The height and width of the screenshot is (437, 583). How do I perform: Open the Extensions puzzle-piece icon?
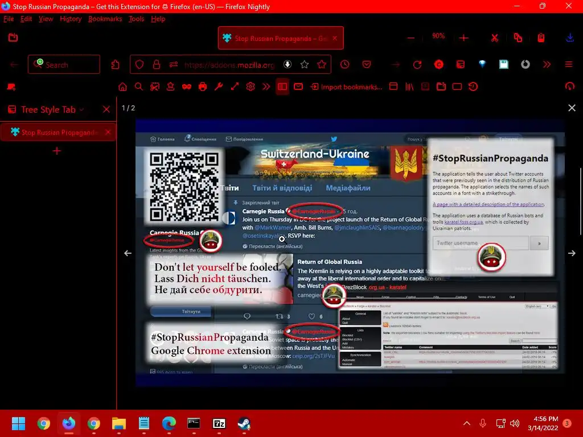pyautogui.click(x=115, y=65)
